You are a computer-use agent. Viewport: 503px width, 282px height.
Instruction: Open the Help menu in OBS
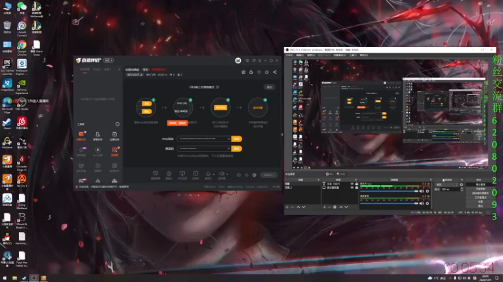(x=363, y=55)
